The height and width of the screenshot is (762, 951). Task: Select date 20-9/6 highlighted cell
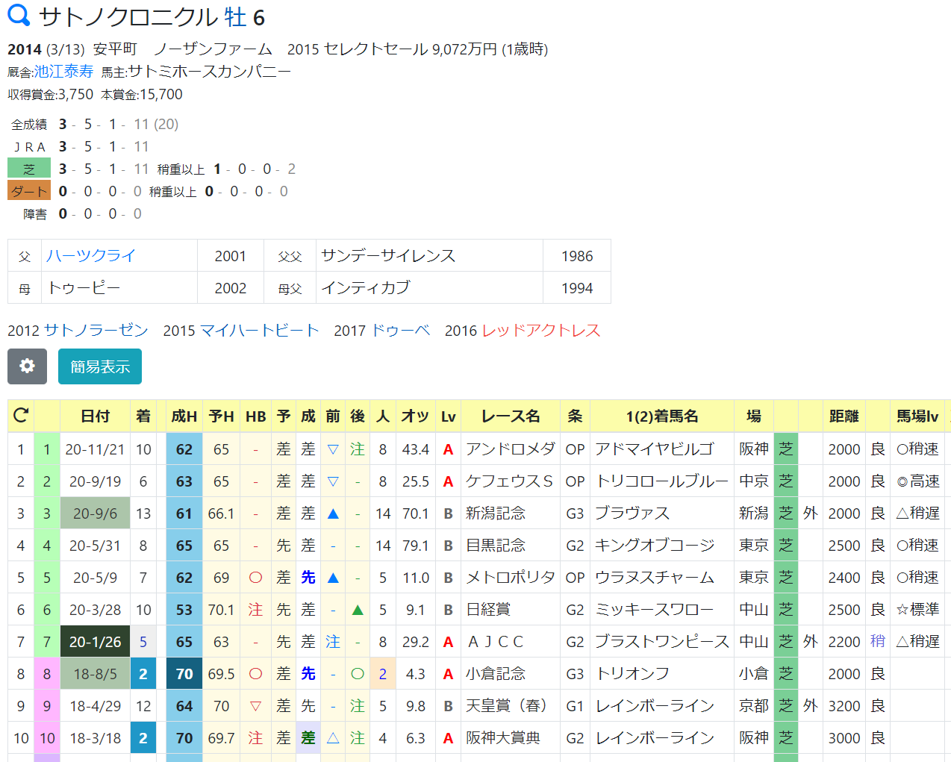pos(95,513)
